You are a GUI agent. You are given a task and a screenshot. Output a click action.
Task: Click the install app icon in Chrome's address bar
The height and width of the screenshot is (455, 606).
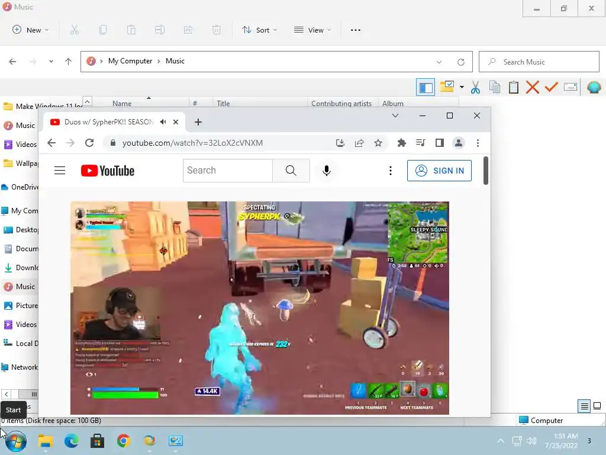pyautogui.click(x=340, y=143)
